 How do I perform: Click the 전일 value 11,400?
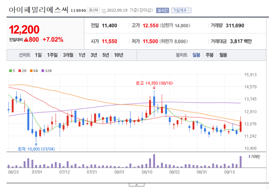pos(109,26)
